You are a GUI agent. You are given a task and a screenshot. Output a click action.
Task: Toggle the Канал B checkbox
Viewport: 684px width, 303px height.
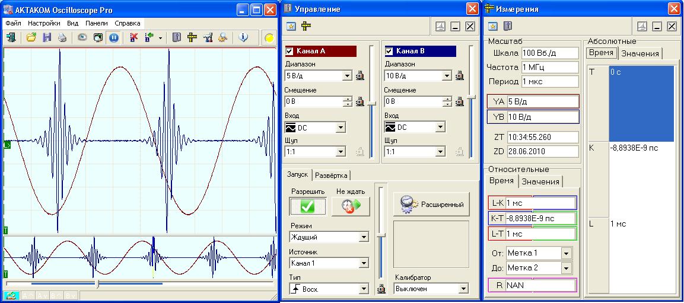390,51
